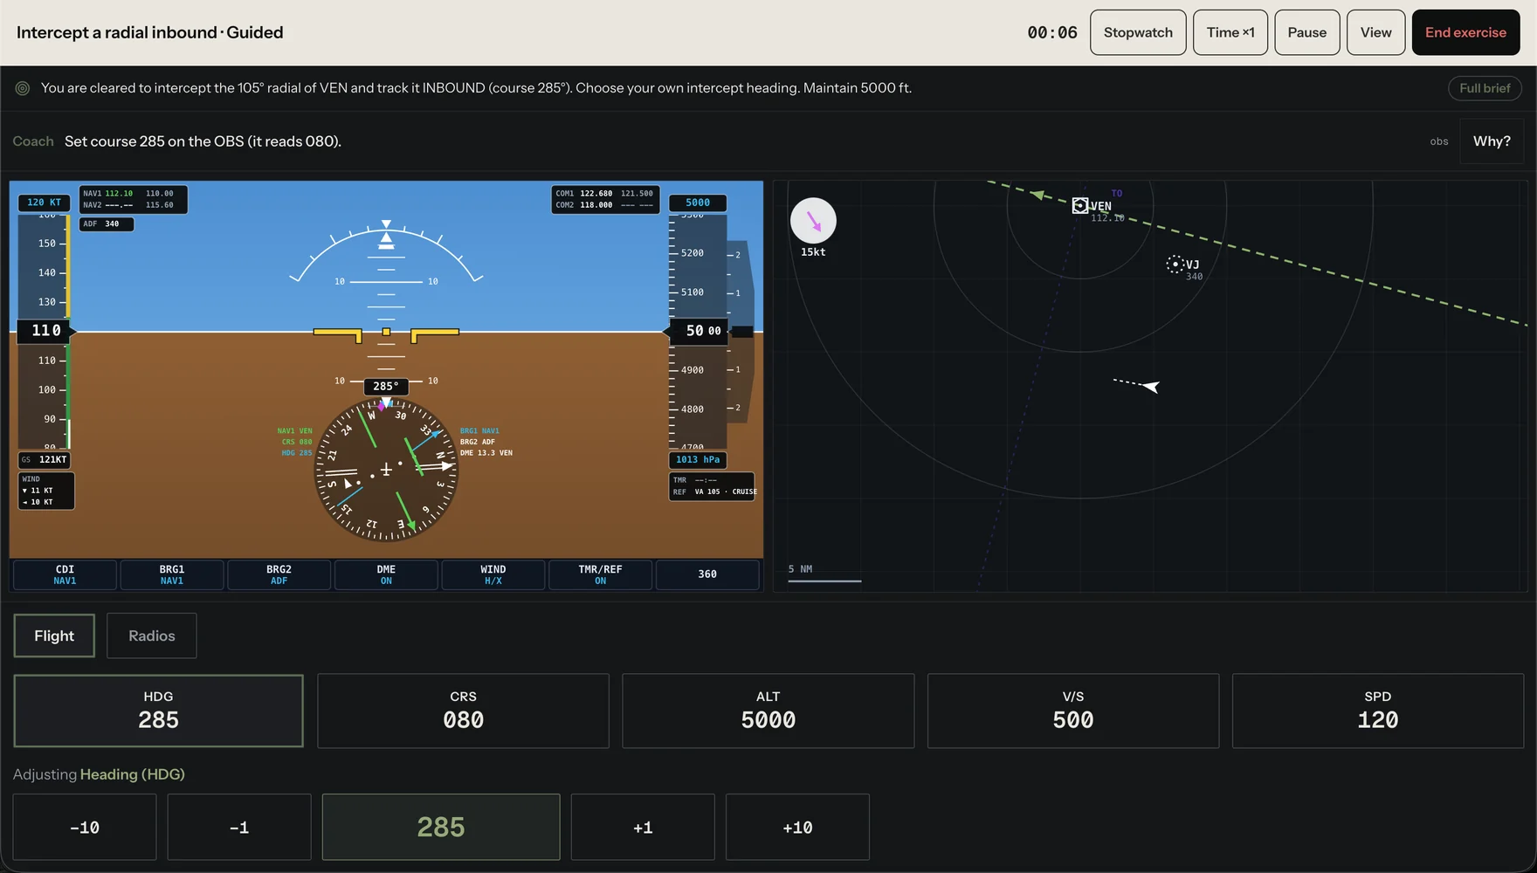This screenshot has height=873, width=1537.
Task: Select the HDG 285 parameter box
Action: pos(158,711)
